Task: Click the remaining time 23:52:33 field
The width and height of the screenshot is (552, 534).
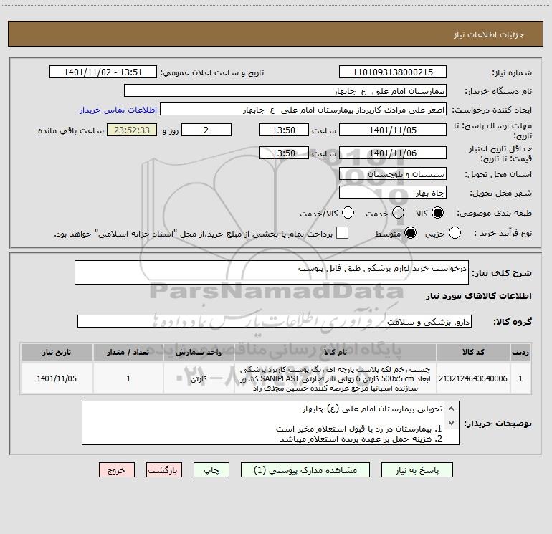Action: coord(132,130)
